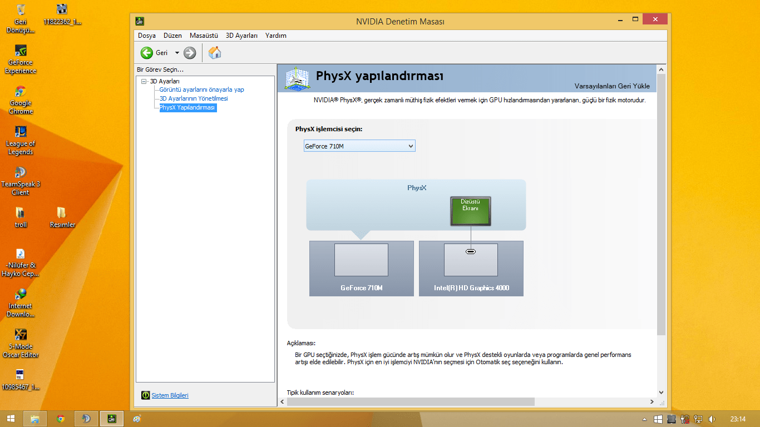Click the Dizüstü Ekranı display icon
The width and height of the screenshot is (760, 427).
point(470,211)
